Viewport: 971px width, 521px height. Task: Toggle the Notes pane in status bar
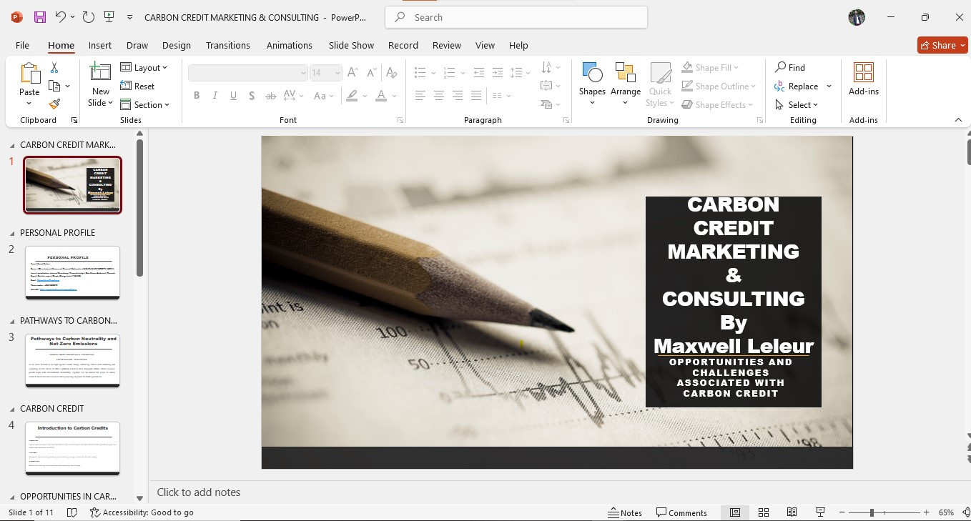coord(625,512)
